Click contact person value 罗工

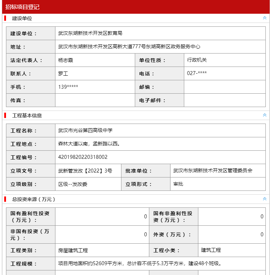click(63, 74)
